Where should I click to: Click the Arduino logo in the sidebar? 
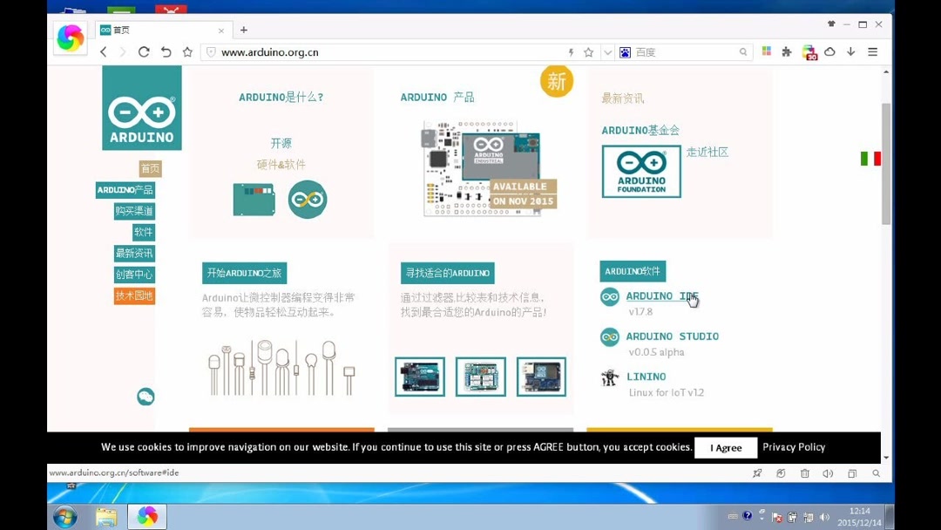[141, 106]
